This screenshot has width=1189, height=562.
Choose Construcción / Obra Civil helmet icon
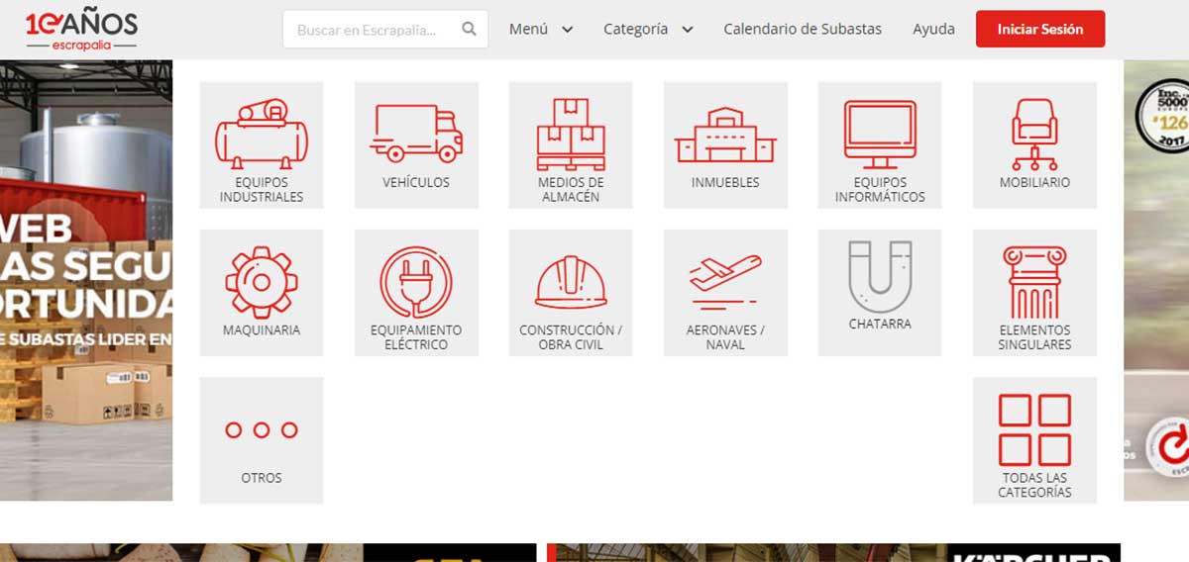tap(571, 282)
